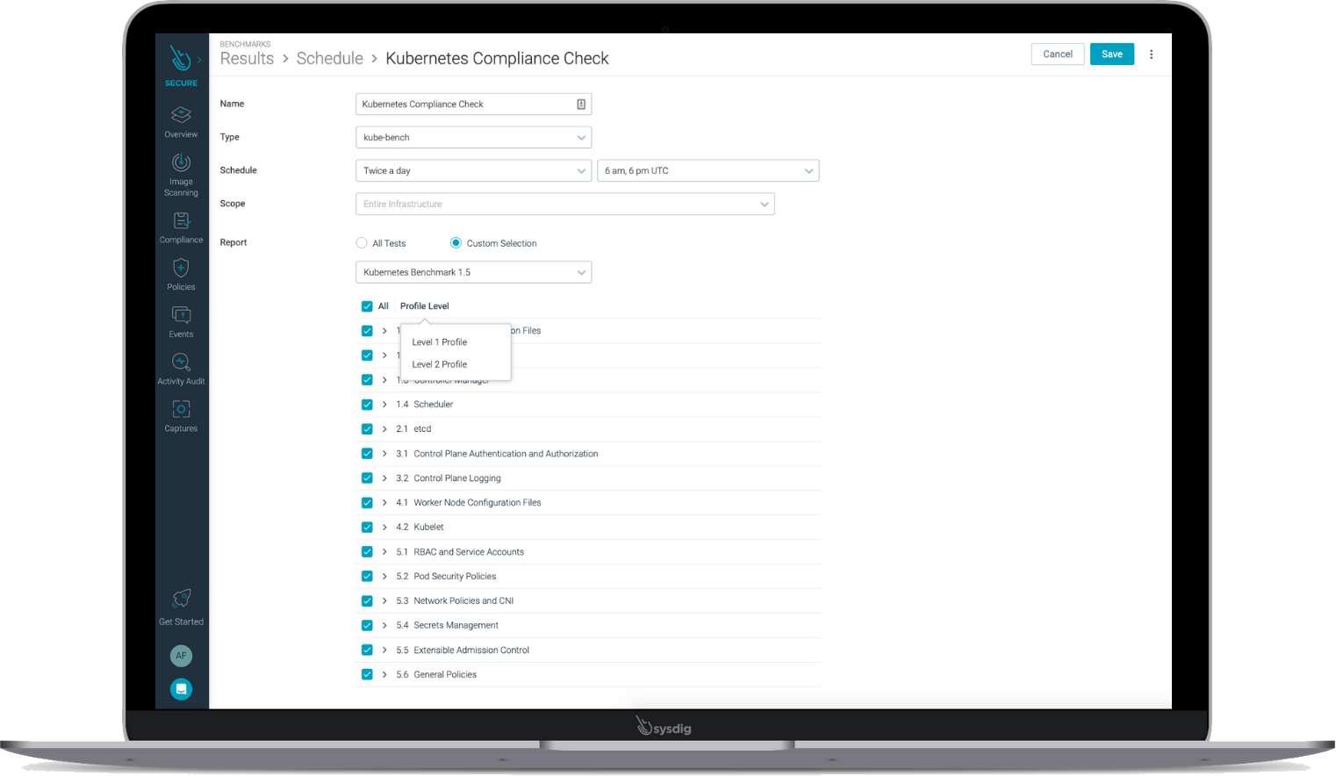The height and width of the screenshot is (776, 1336).
Task: Go to Schedule breadcrumb link
Action: (x=329, y=59)
